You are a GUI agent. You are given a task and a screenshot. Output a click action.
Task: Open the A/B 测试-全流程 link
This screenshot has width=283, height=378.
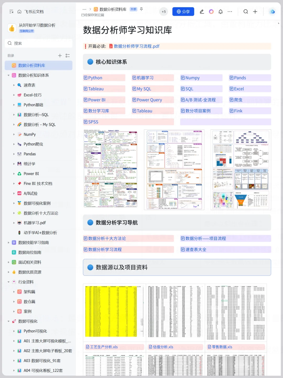200,100
